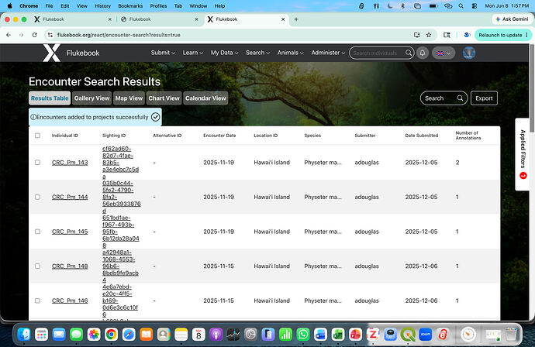Open WhatsApp from the dock
Viewport: 535px width, 347px height.
click(303, 335)
